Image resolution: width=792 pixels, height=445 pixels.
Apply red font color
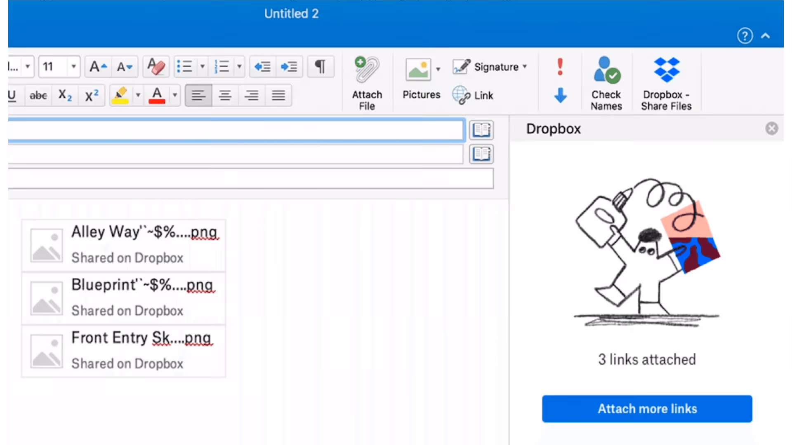tap(157, 95)
